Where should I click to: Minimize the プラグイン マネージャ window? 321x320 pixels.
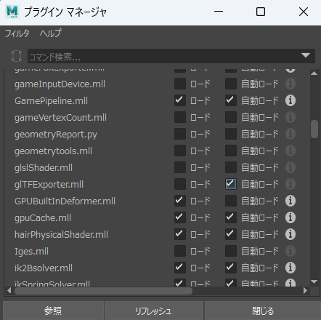219,12
